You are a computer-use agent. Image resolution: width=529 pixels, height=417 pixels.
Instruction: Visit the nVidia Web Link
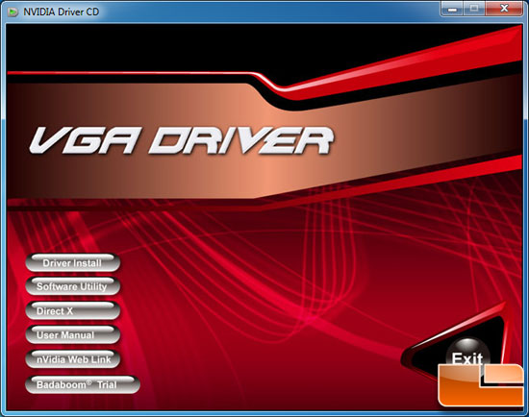point(72,359)
